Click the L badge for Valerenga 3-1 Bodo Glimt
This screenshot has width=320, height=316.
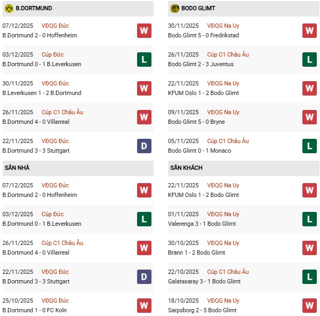pos(310,219)
